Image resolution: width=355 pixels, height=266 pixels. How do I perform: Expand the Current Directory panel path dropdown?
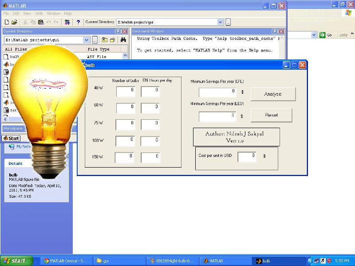pyautogui.click(x=86, y=40)
